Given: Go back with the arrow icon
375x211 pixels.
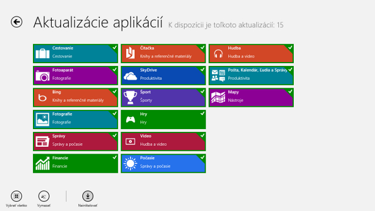Looking at the screenshot, I should pyautogui.click(x=16, y=22).
